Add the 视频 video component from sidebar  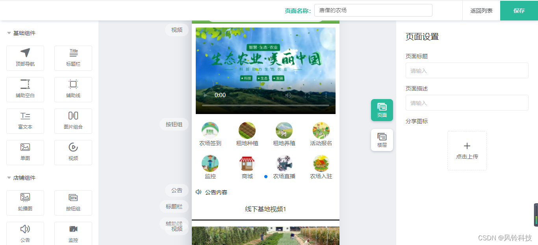[x=73, y=153]
